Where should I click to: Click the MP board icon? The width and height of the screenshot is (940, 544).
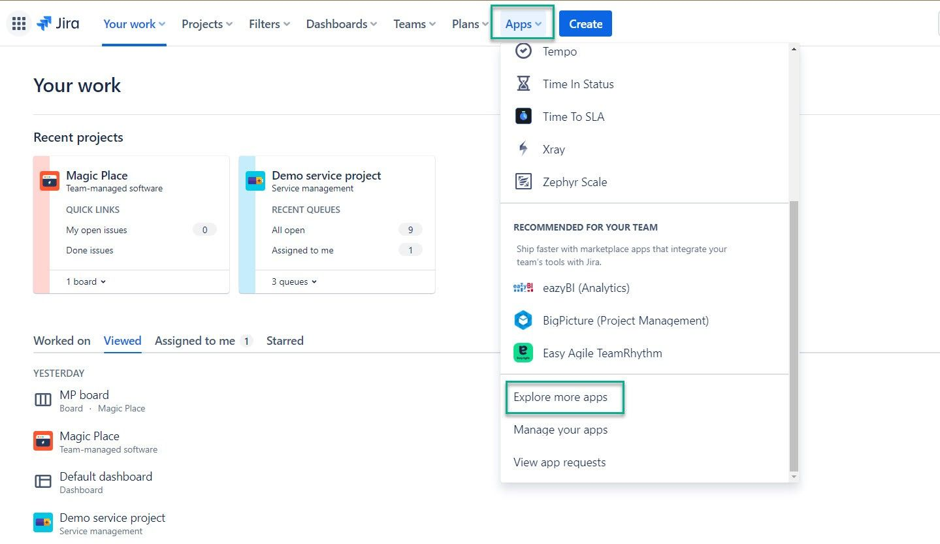tap(42, 399)
